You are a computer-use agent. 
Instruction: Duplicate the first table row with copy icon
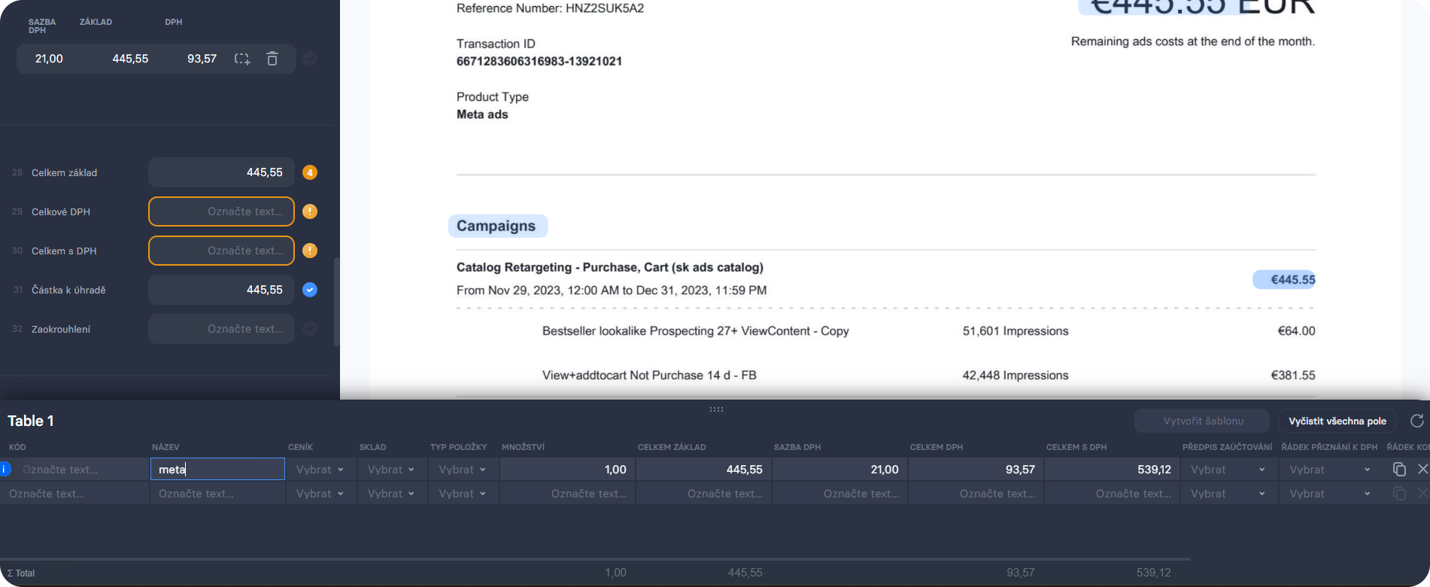point(1399,470)
